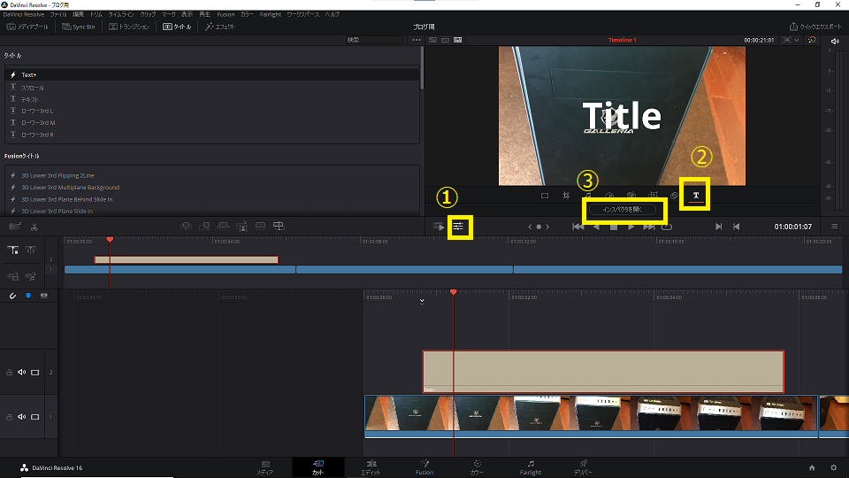Click the Split Clip scissors icon
The image size is (849, 478).
coord(34,227)
